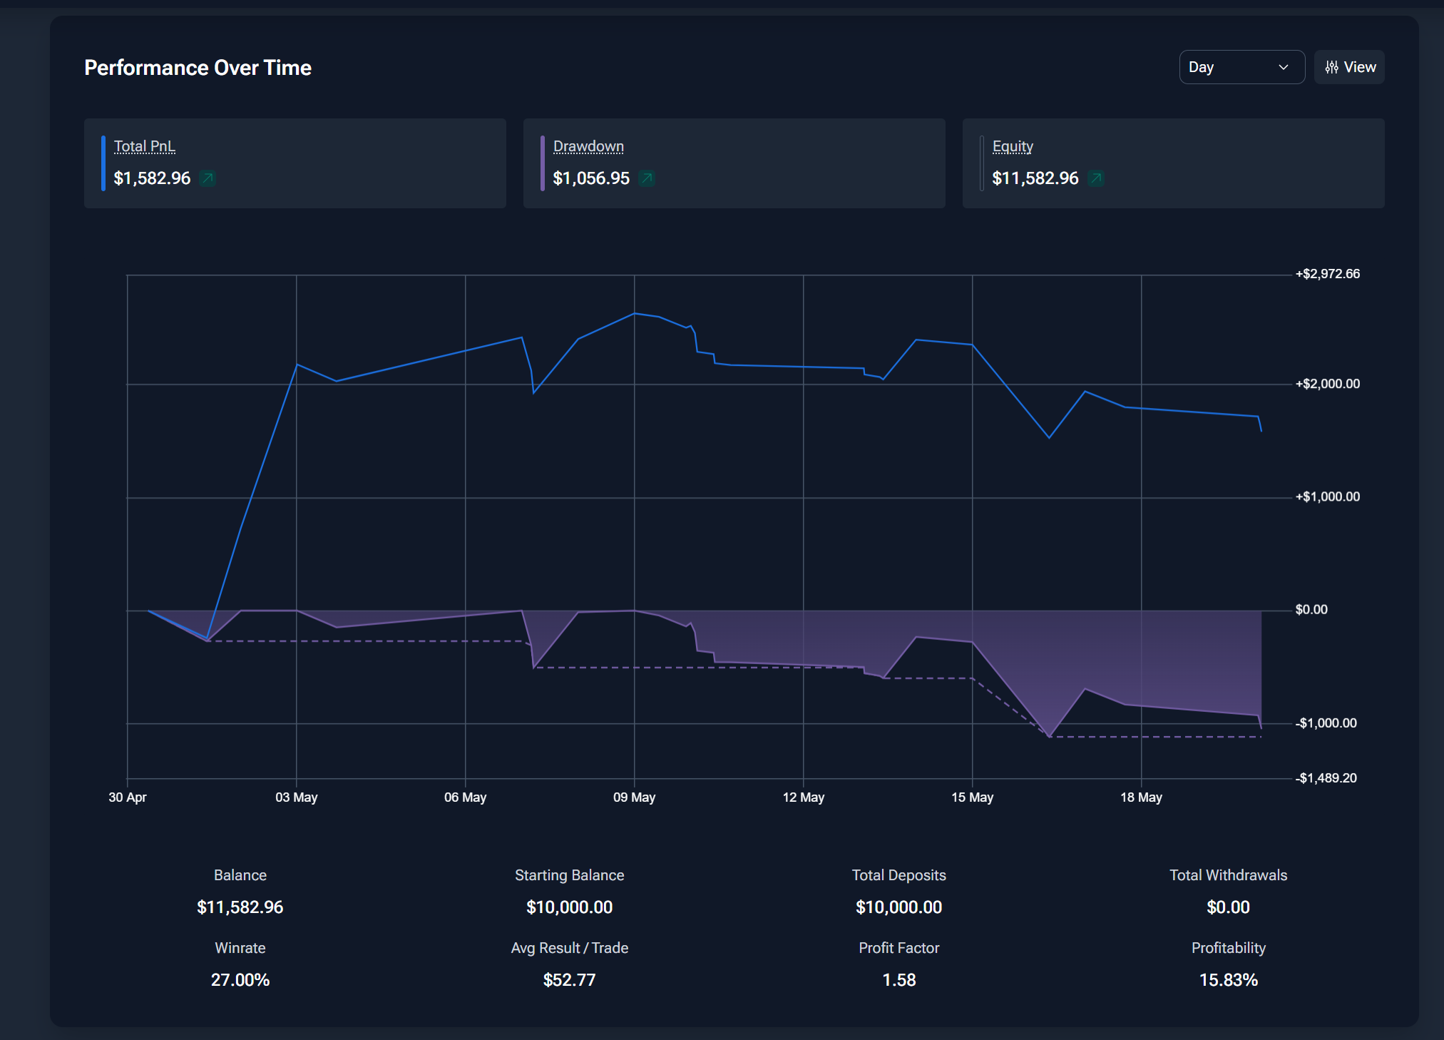Click the Total Deposits label
The height and width of the screenshot is (1040, 1444).
click(x=899, y=875)
